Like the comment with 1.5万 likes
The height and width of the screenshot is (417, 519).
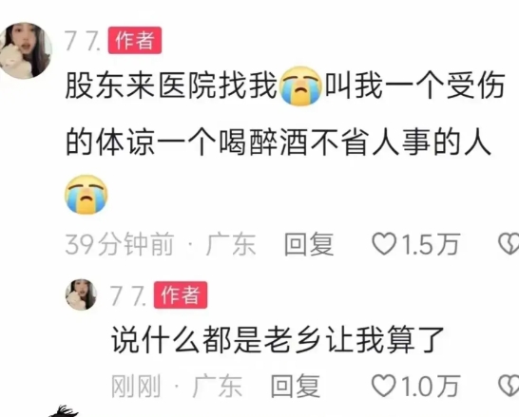coord(384,244)
